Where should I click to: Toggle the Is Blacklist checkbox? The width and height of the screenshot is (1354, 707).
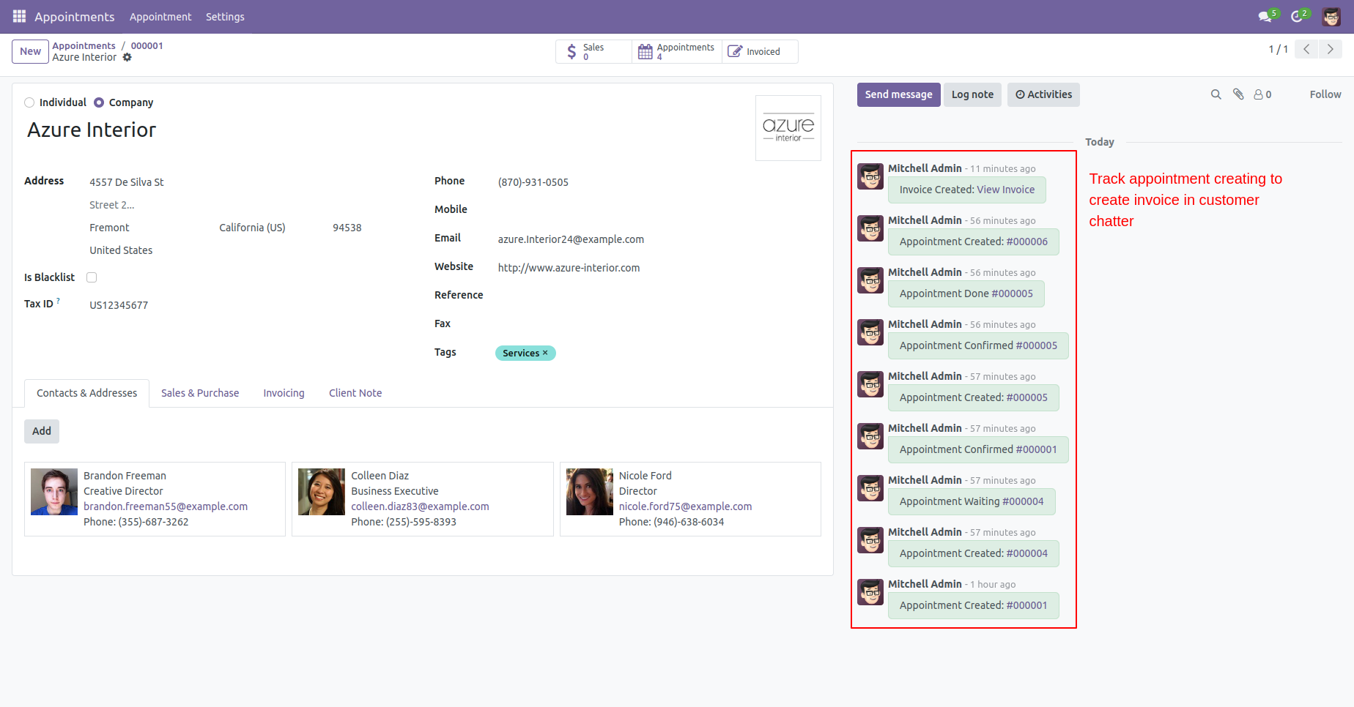pyautogui.click(x=92, y=277)
